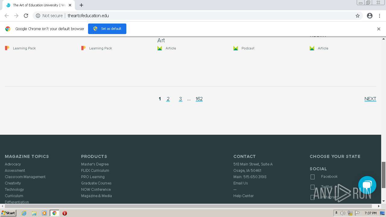Close the Art of Education University tab
The image size is (386, 217).
pos(70,5)
